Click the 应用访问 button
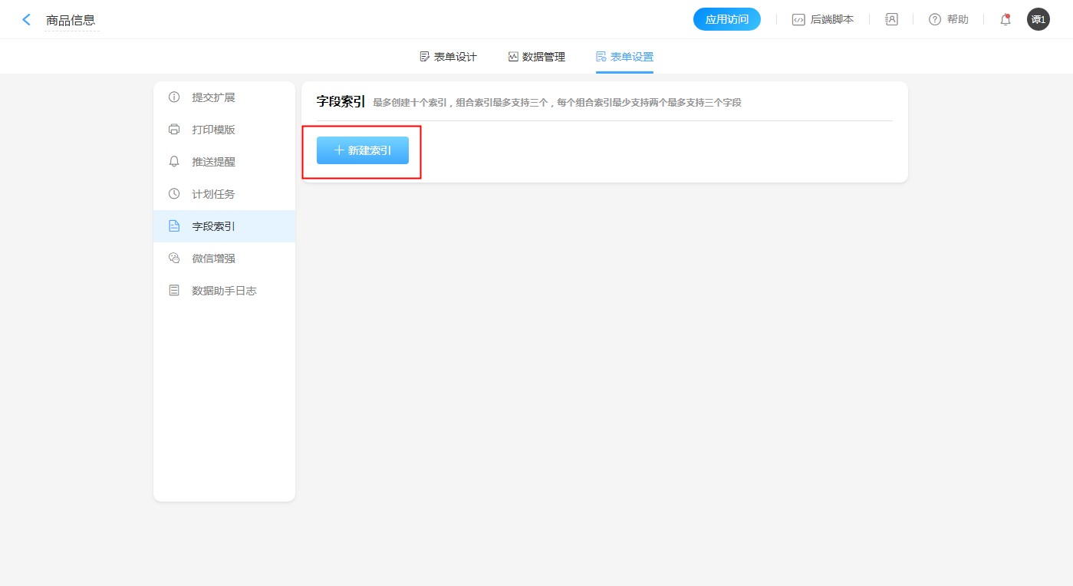Screen dimensions: 1073x586 (726, 20)
